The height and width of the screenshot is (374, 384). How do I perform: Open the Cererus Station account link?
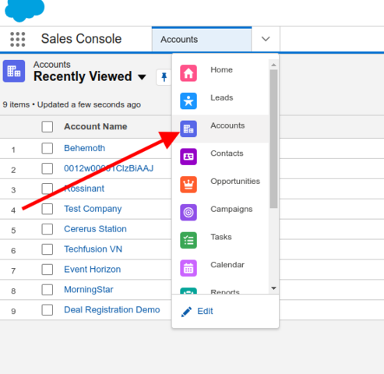[95, 229]
